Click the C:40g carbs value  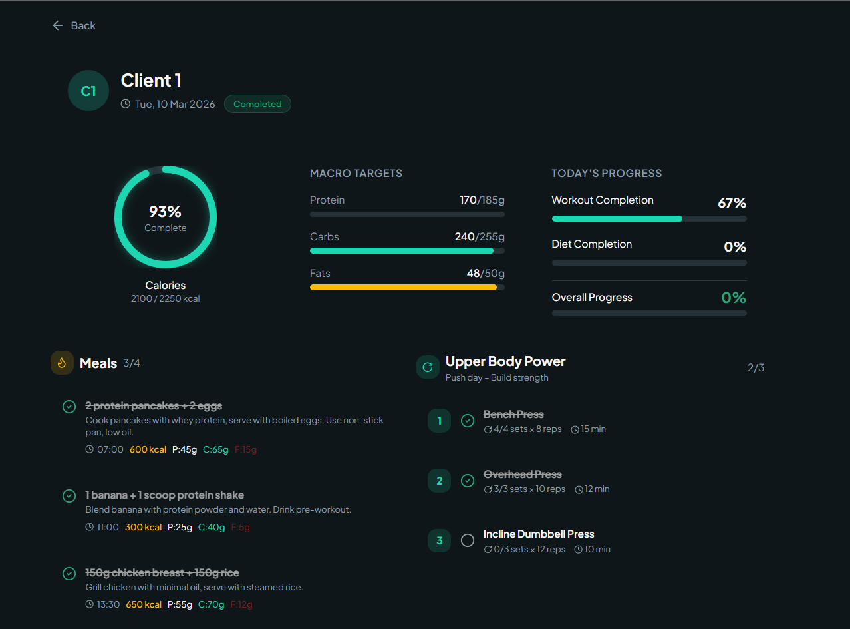212,527
